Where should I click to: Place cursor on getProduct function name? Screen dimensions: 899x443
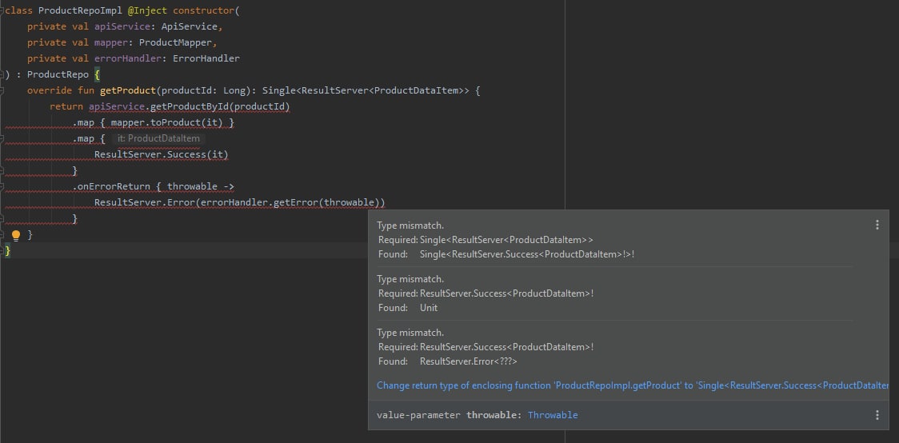tap(128, 90)
